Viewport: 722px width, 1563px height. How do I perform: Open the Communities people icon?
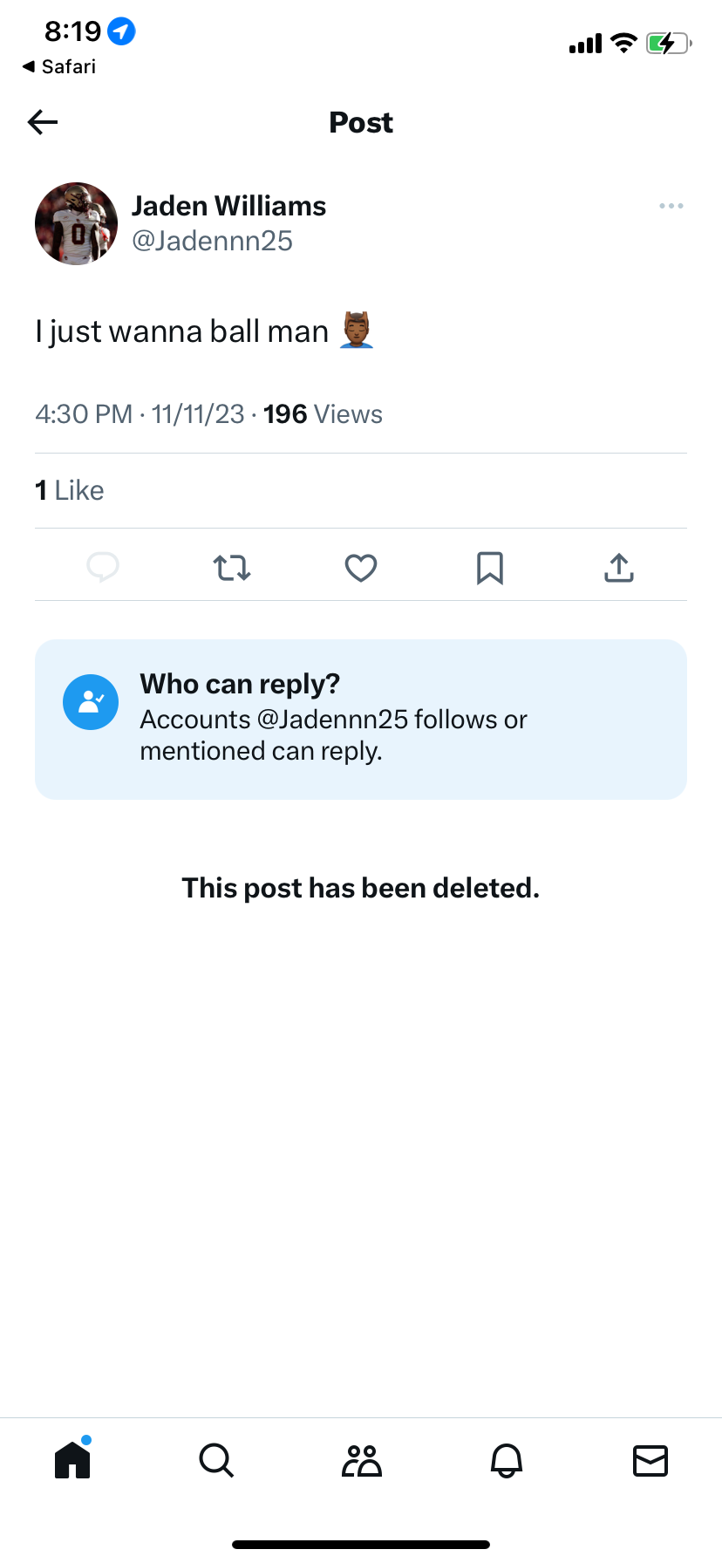click(361, 1460)
